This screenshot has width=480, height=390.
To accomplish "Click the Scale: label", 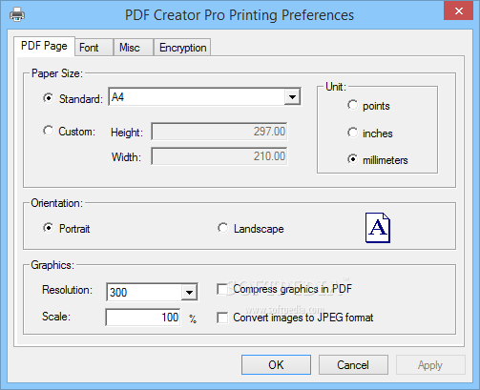I will [56, 317].
